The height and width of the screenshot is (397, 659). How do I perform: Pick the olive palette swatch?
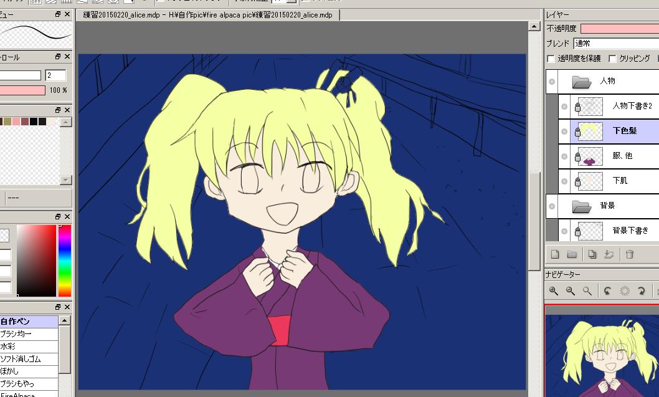pyautogui.click(x=7, y=122)
